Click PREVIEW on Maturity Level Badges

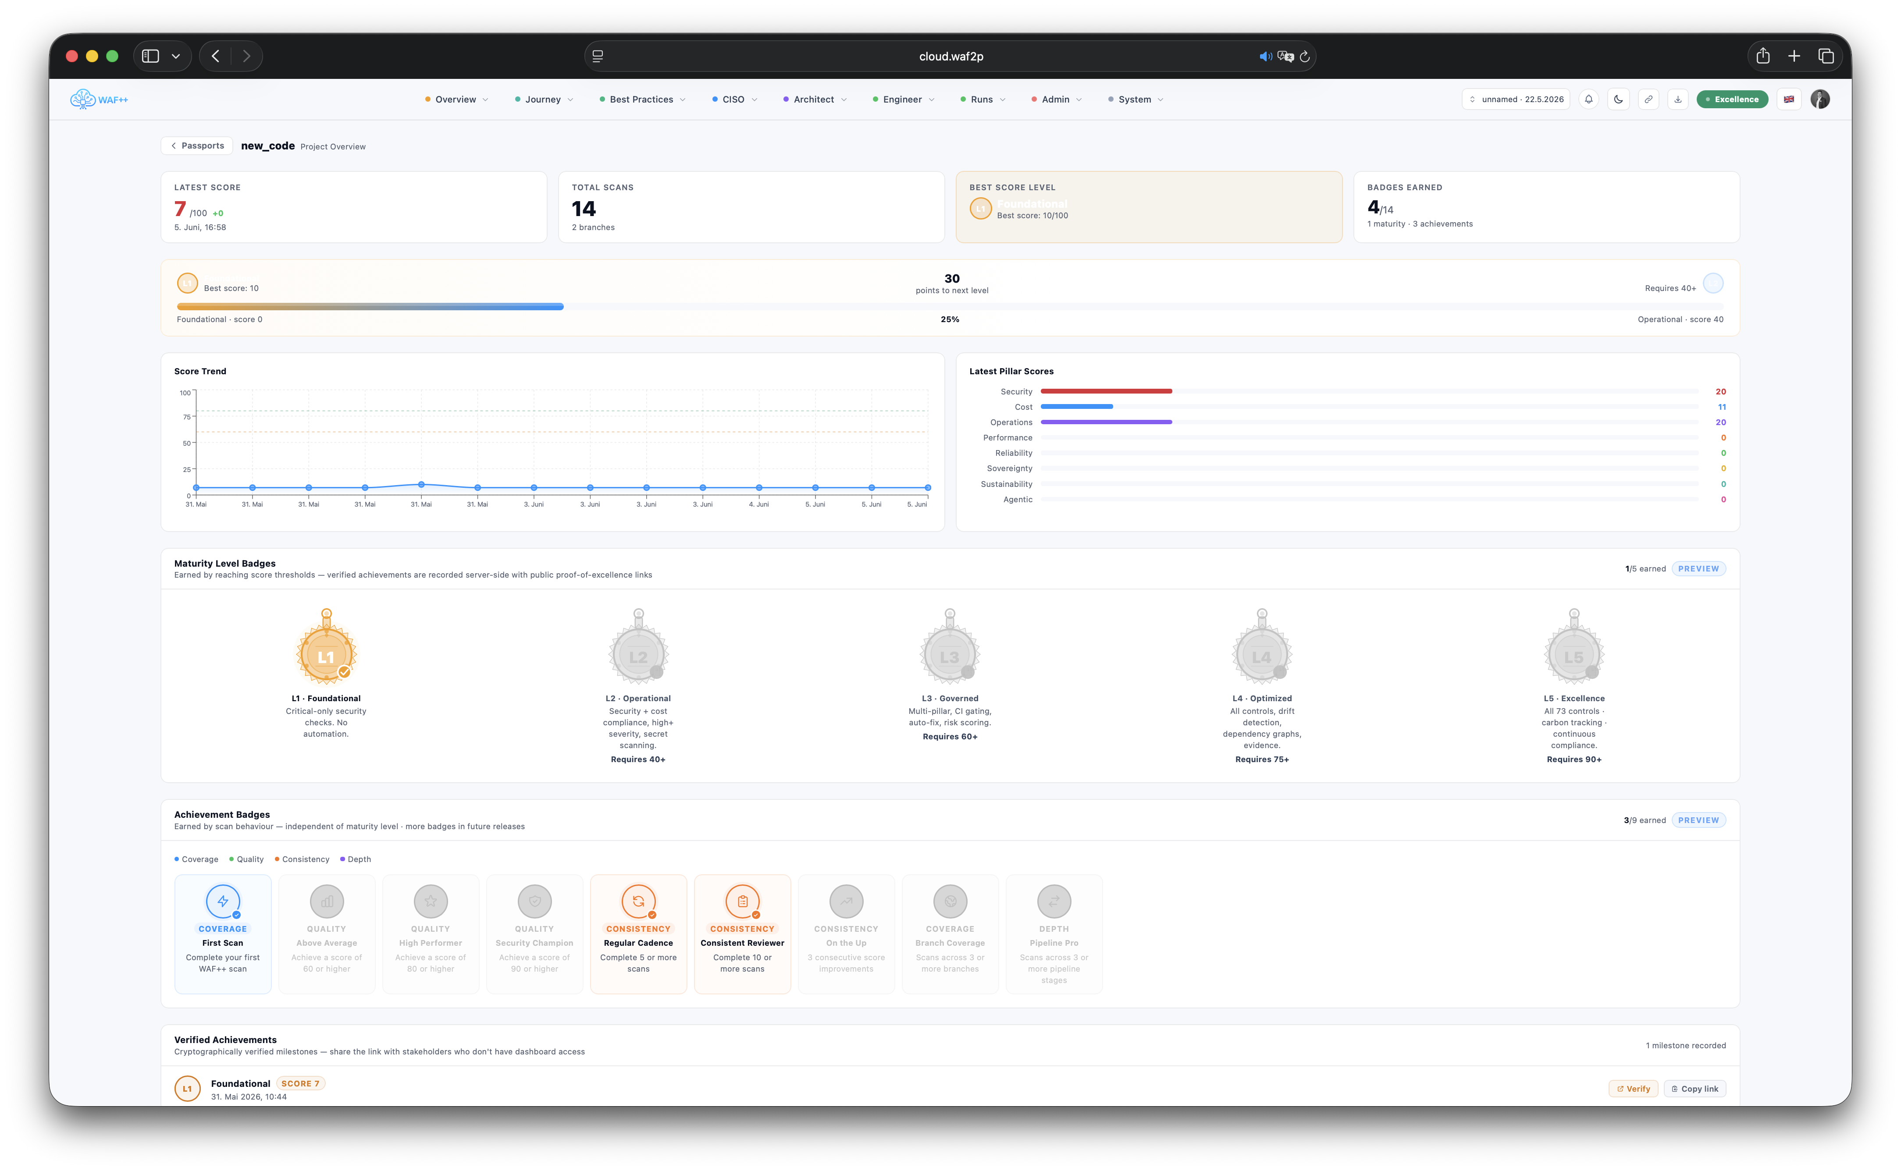(x=1698, y=568)
